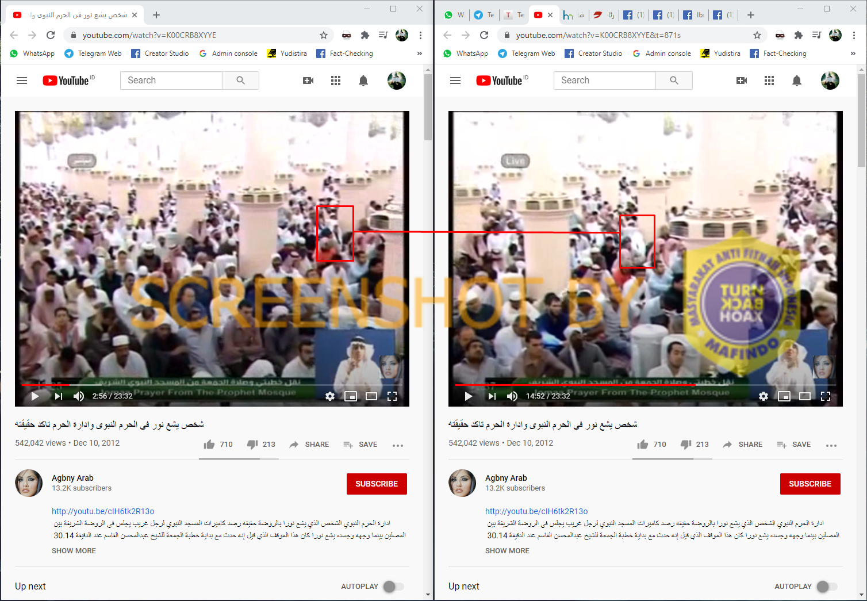Click search magnifier button in right window

(674, 81)
